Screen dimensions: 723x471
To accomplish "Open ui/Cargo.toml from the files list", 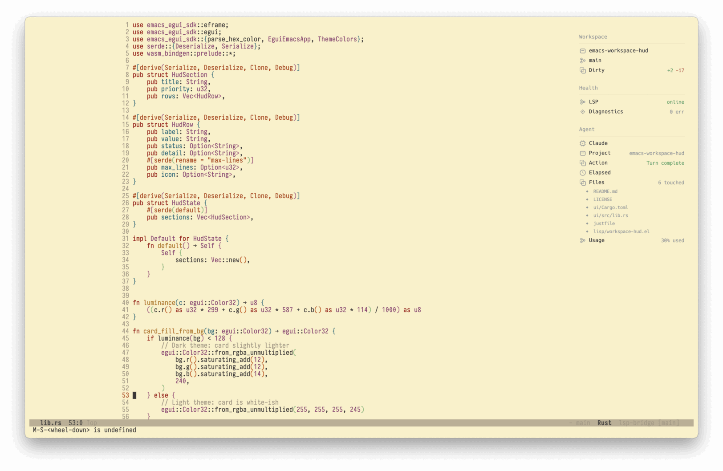I will coord(610,207).
